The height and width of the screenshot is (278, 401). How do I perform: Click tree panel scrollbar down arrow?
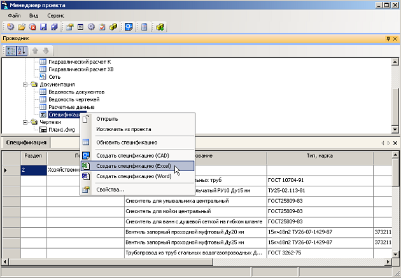[x=395, y=130]
